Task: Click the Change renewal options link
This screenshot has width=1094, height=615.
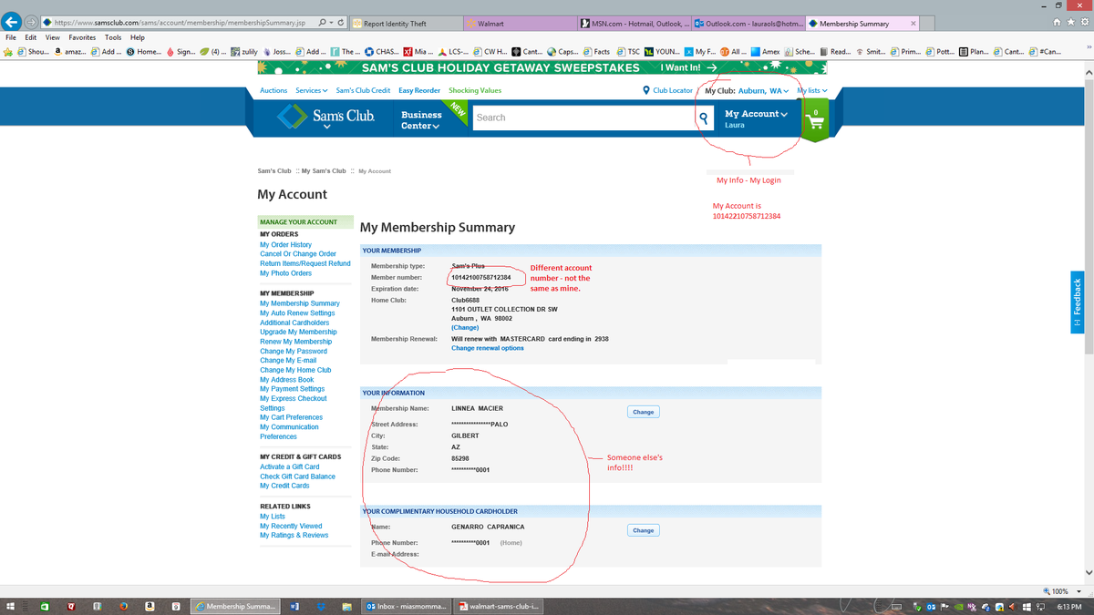Action: point(488,348)
